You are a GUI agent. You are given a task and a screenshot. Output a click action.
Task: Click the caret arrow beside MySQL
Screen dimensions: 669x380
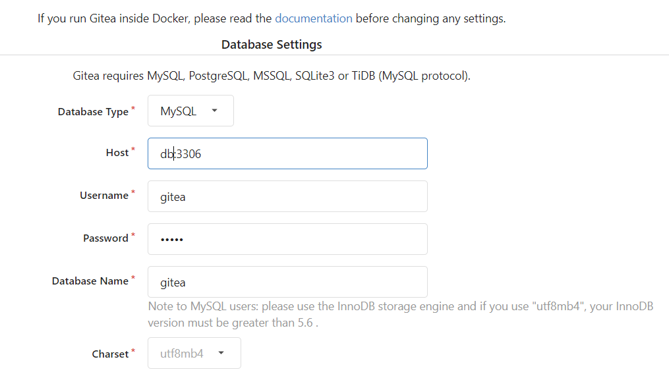[x=214, y=111]
